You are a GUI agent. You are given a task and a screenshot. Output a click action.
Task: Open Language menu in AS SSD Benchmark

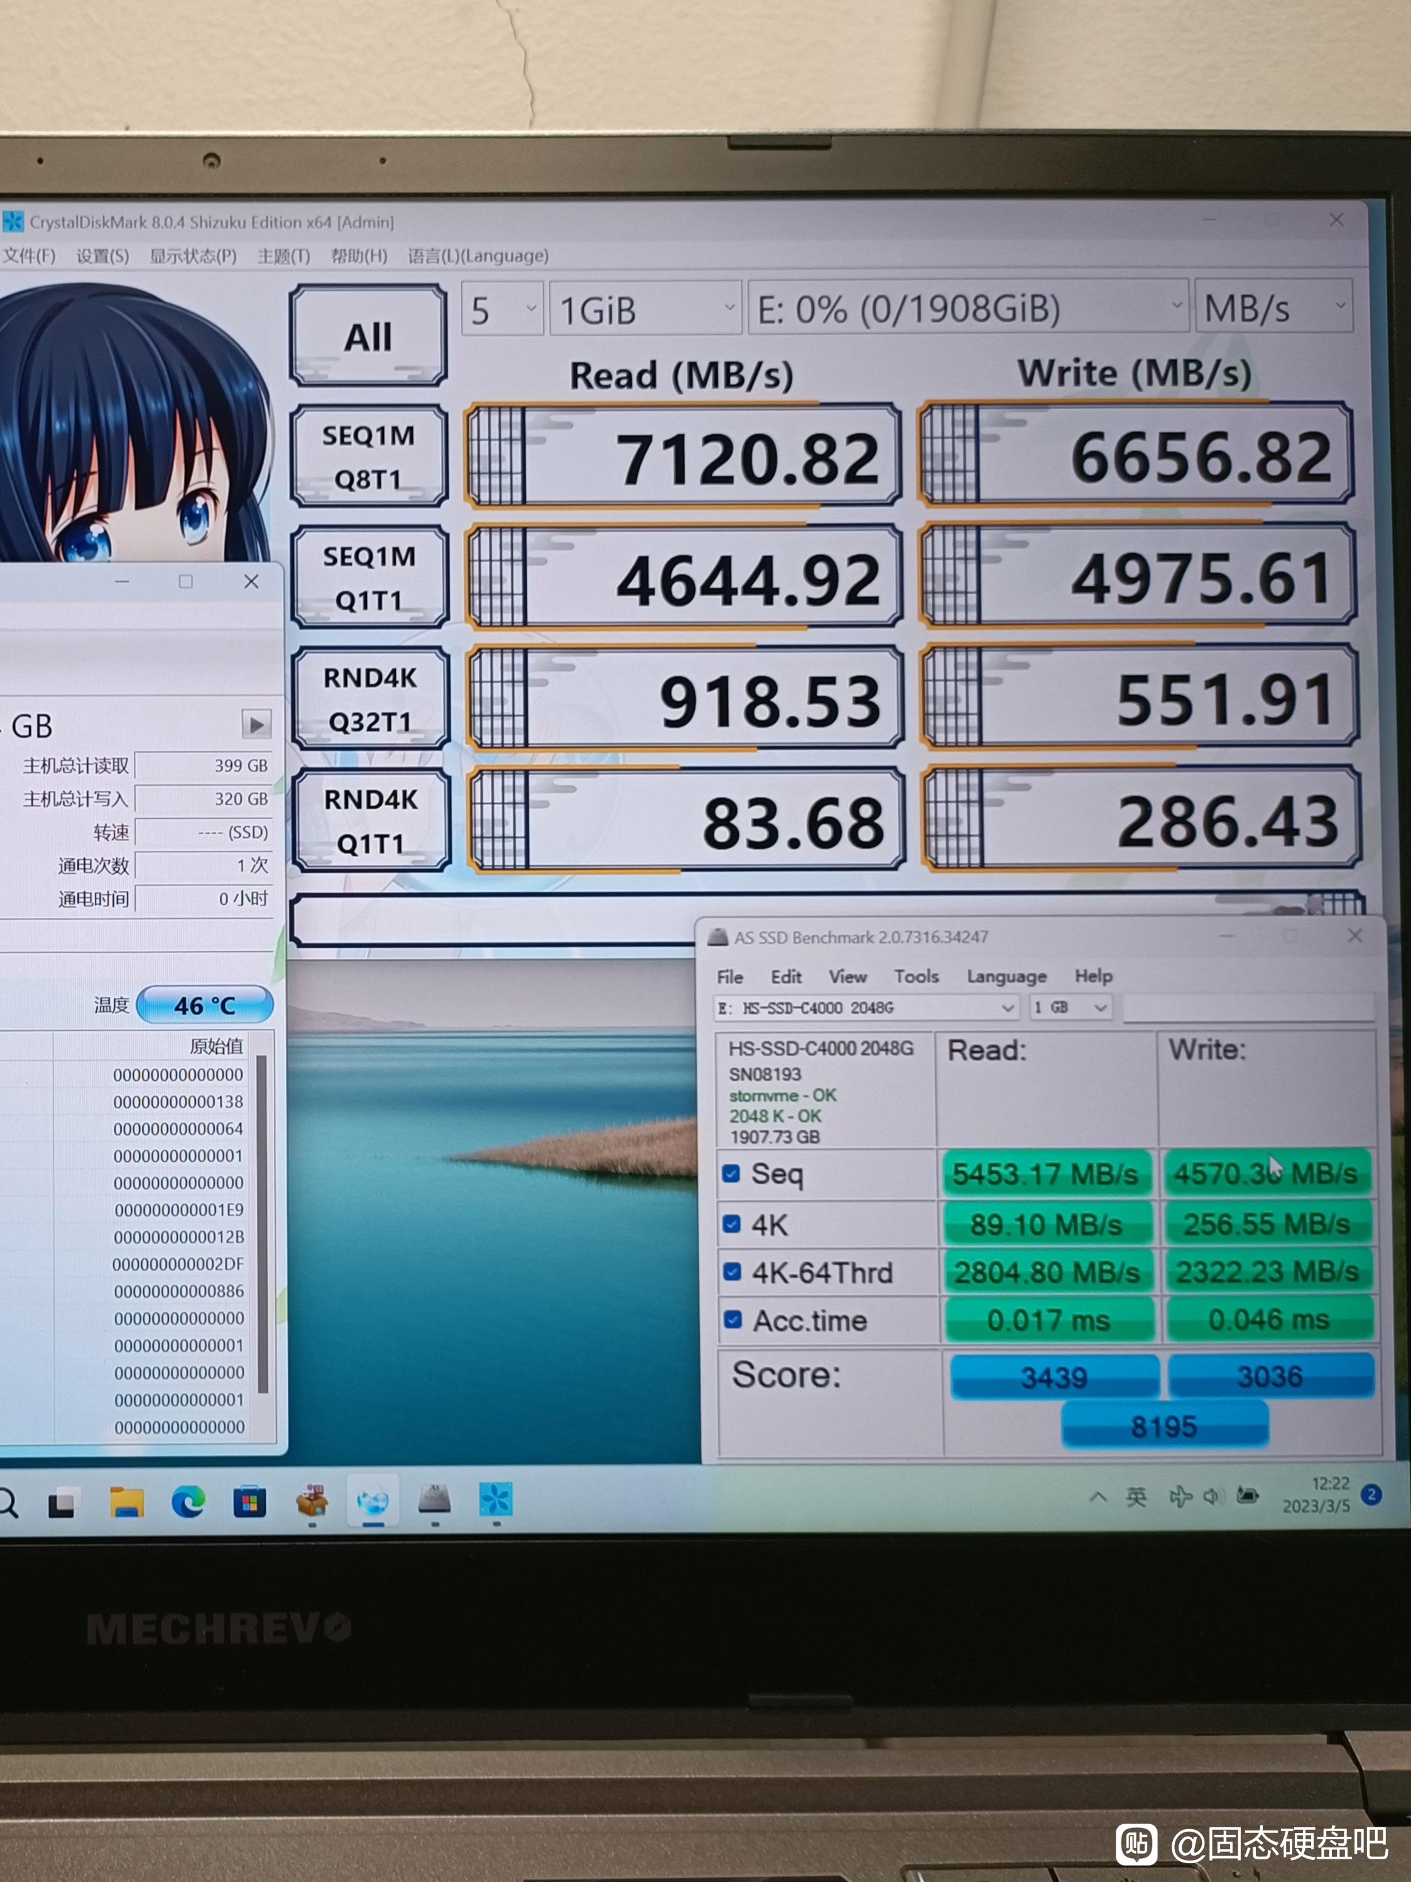(x=1006, y=976)
